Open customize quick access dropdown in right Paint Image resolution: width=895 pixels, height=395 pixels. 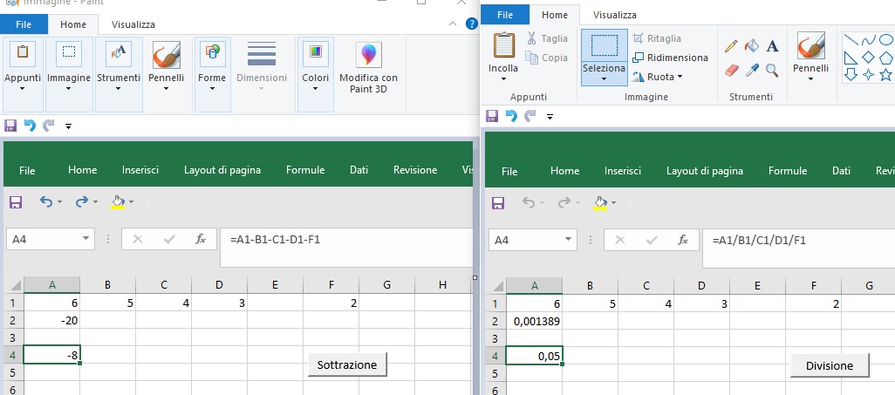(550, 117)
